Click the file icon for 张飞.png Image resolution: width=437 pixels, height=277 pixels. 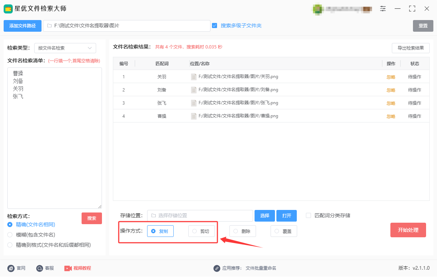pyautogui.click(x=194, y=103)
